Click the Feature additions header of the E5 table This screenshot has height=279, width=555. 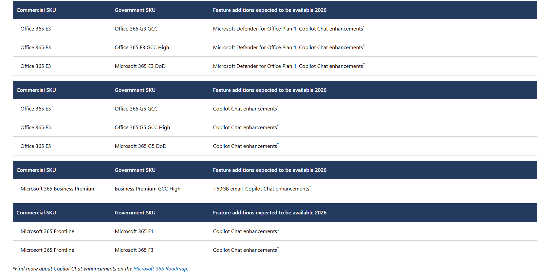click(x=270, y=90)
